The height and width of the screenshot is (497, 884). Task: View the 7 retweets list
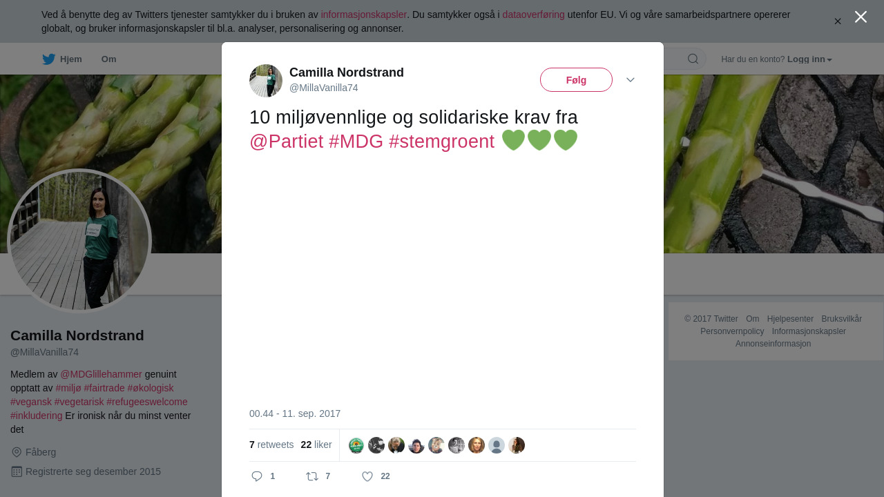271,445
